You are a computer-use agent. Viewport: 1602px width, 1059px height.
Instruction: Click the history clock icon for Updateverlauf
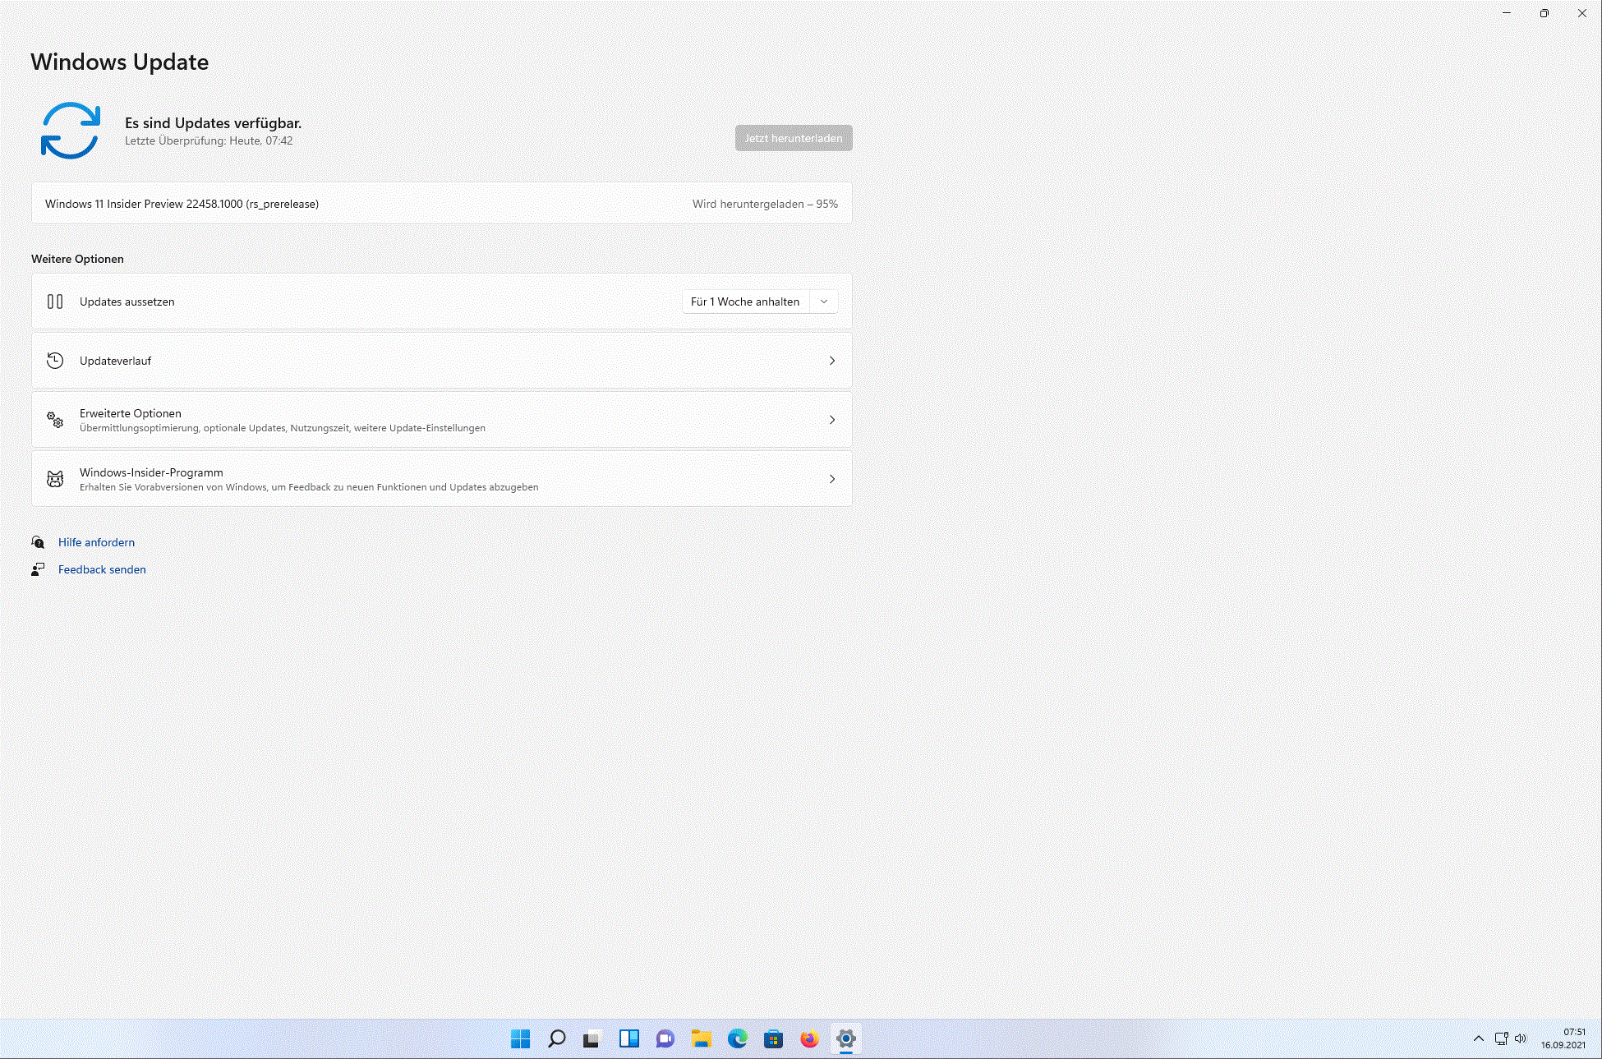55,361
